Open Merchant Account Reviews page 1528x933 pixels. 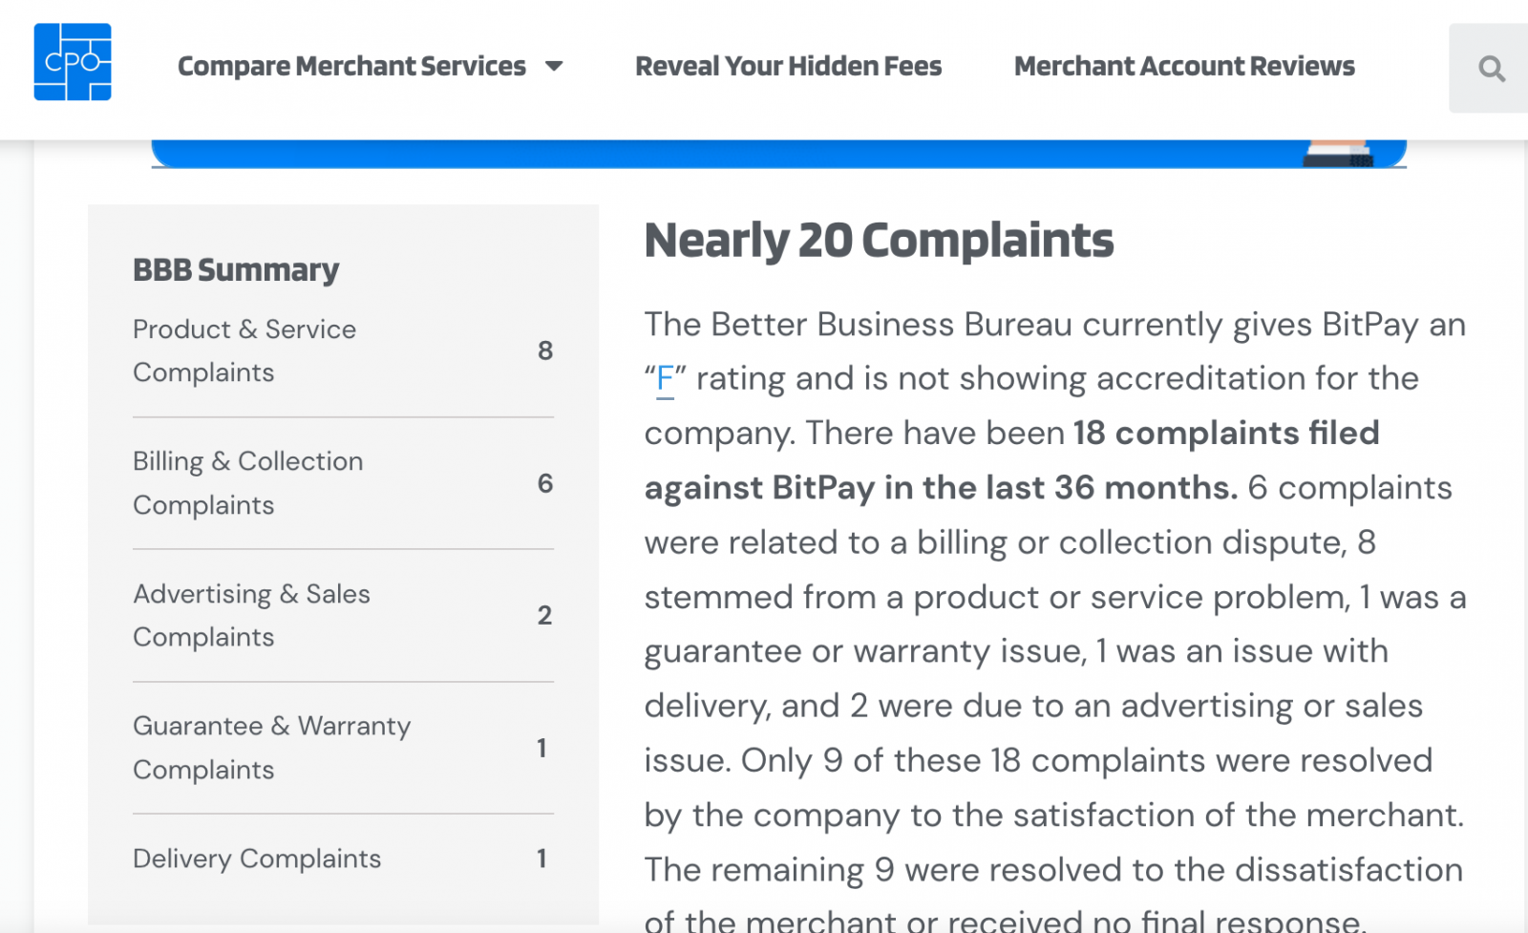[x=1184, y=66]
